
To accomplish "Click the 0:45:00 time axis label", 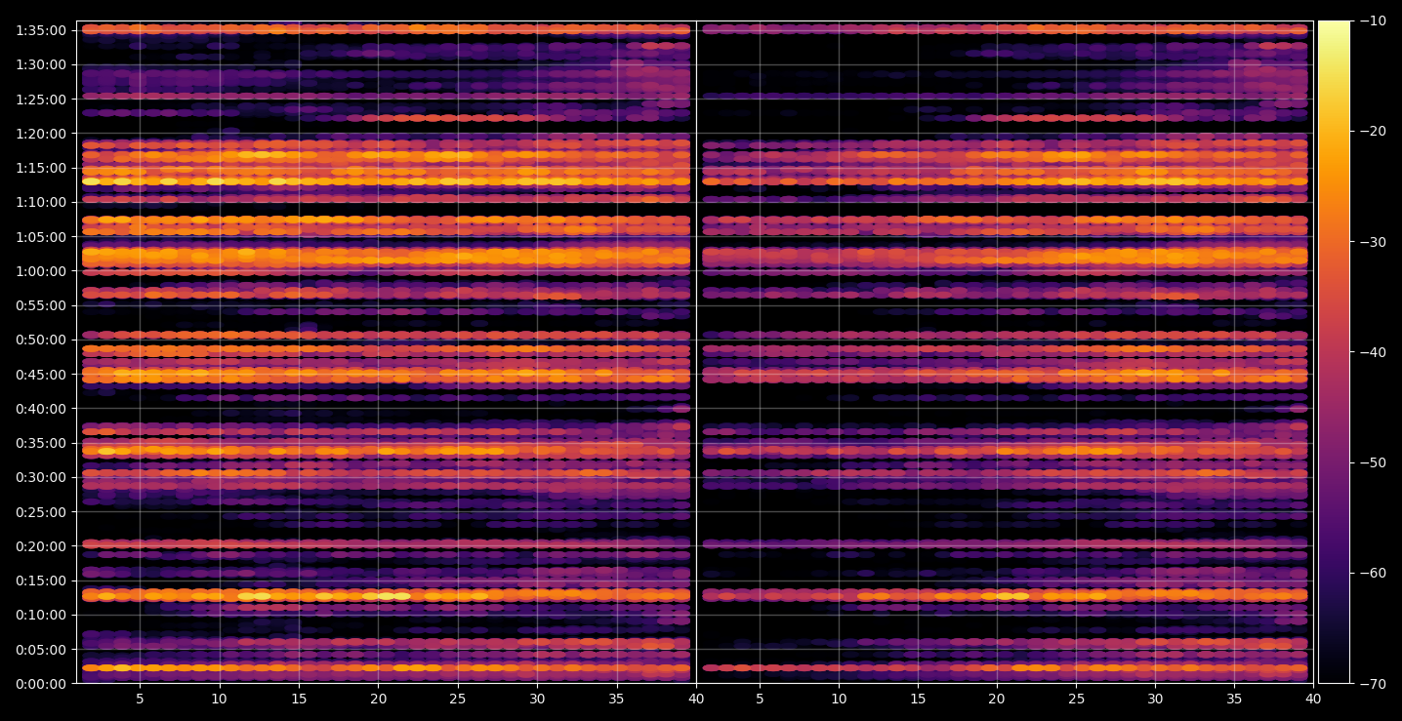I will click(x=41, y=375).
